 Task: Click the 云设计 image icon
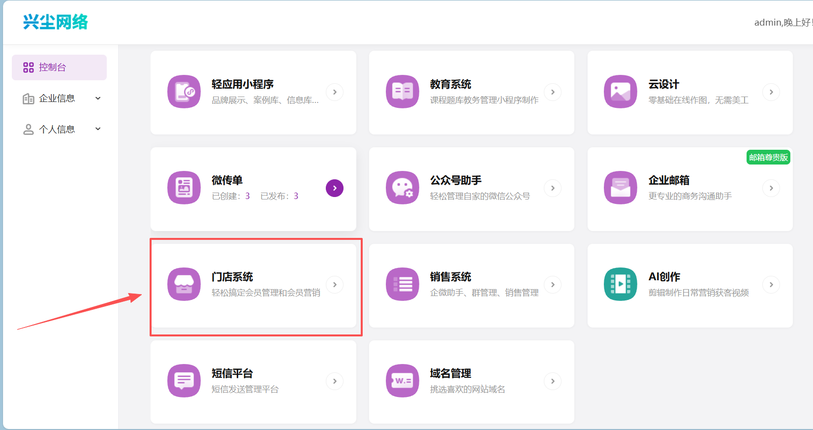pyautogui.click(x=621, y=92)
